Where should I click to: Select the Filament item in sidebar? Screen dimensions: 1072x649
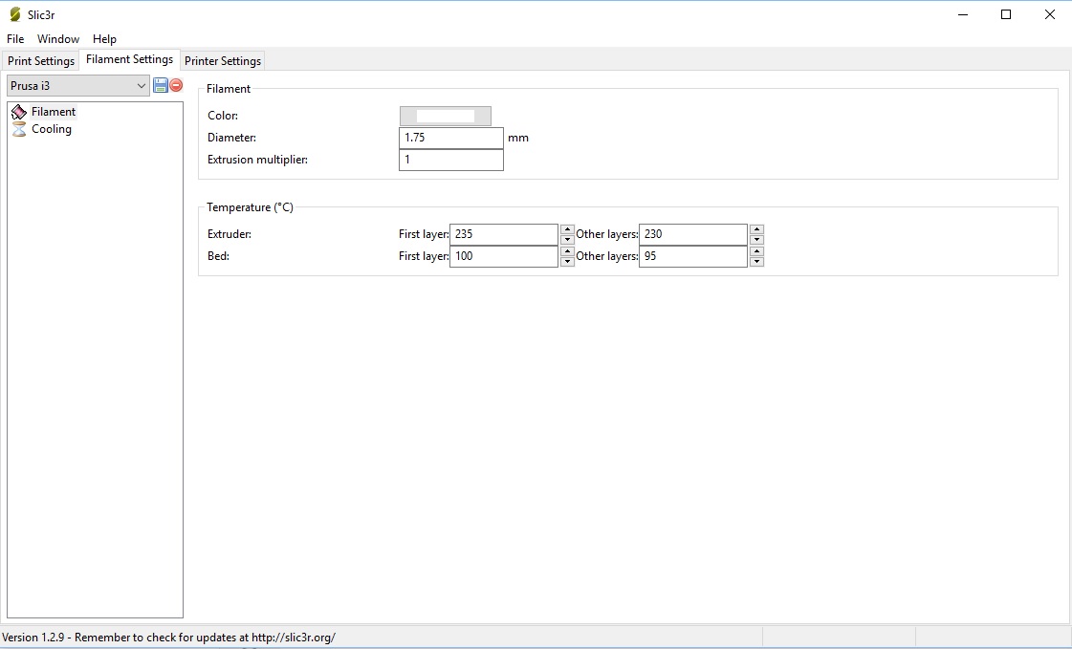[53, 112]
